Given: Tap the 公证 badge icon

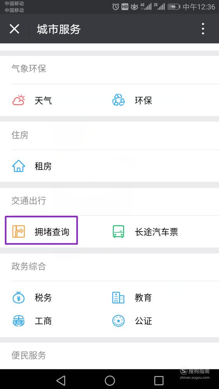Looking at the screenshot, I should click(x=118, y=321).
